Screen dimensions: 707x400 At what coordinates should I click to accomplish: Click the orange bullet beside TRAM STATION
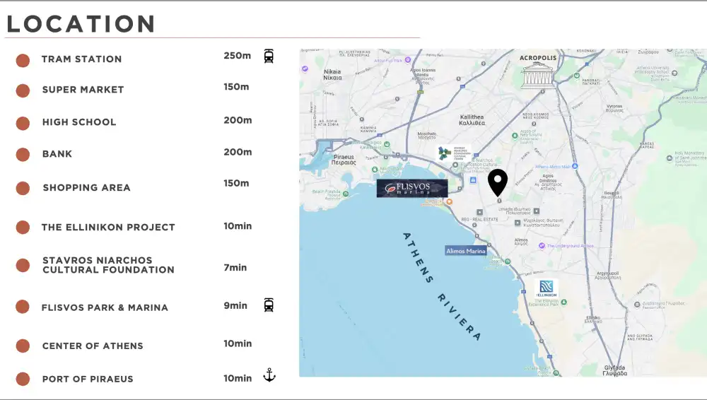(x=23, y=60)
